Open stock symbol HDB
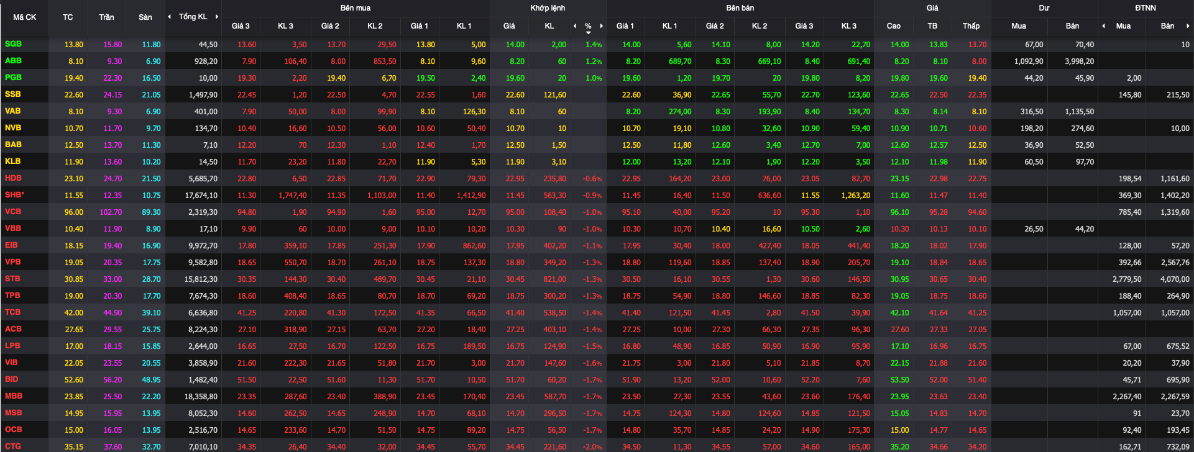The width and height of the screenshot is (1194, 452). tap(13, 178)
